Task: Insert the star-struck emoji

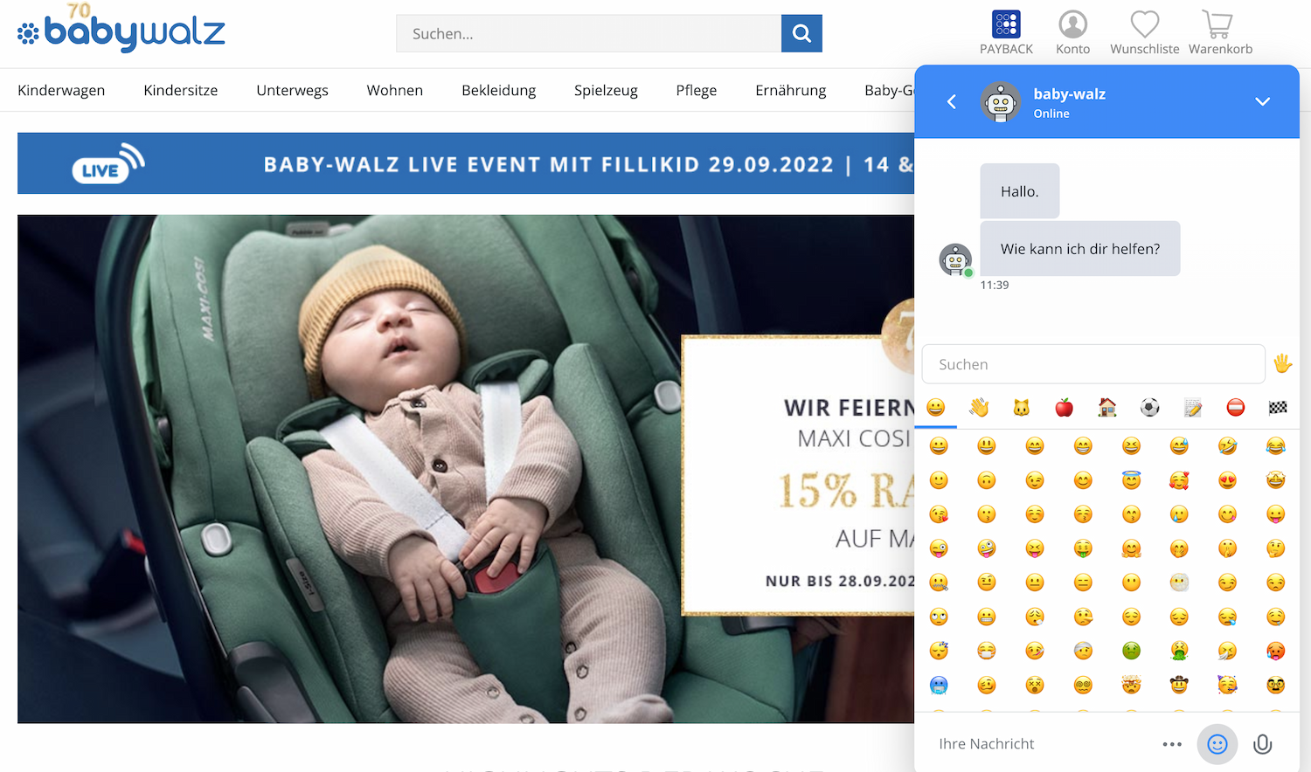Action: [x=1275, y=480]
